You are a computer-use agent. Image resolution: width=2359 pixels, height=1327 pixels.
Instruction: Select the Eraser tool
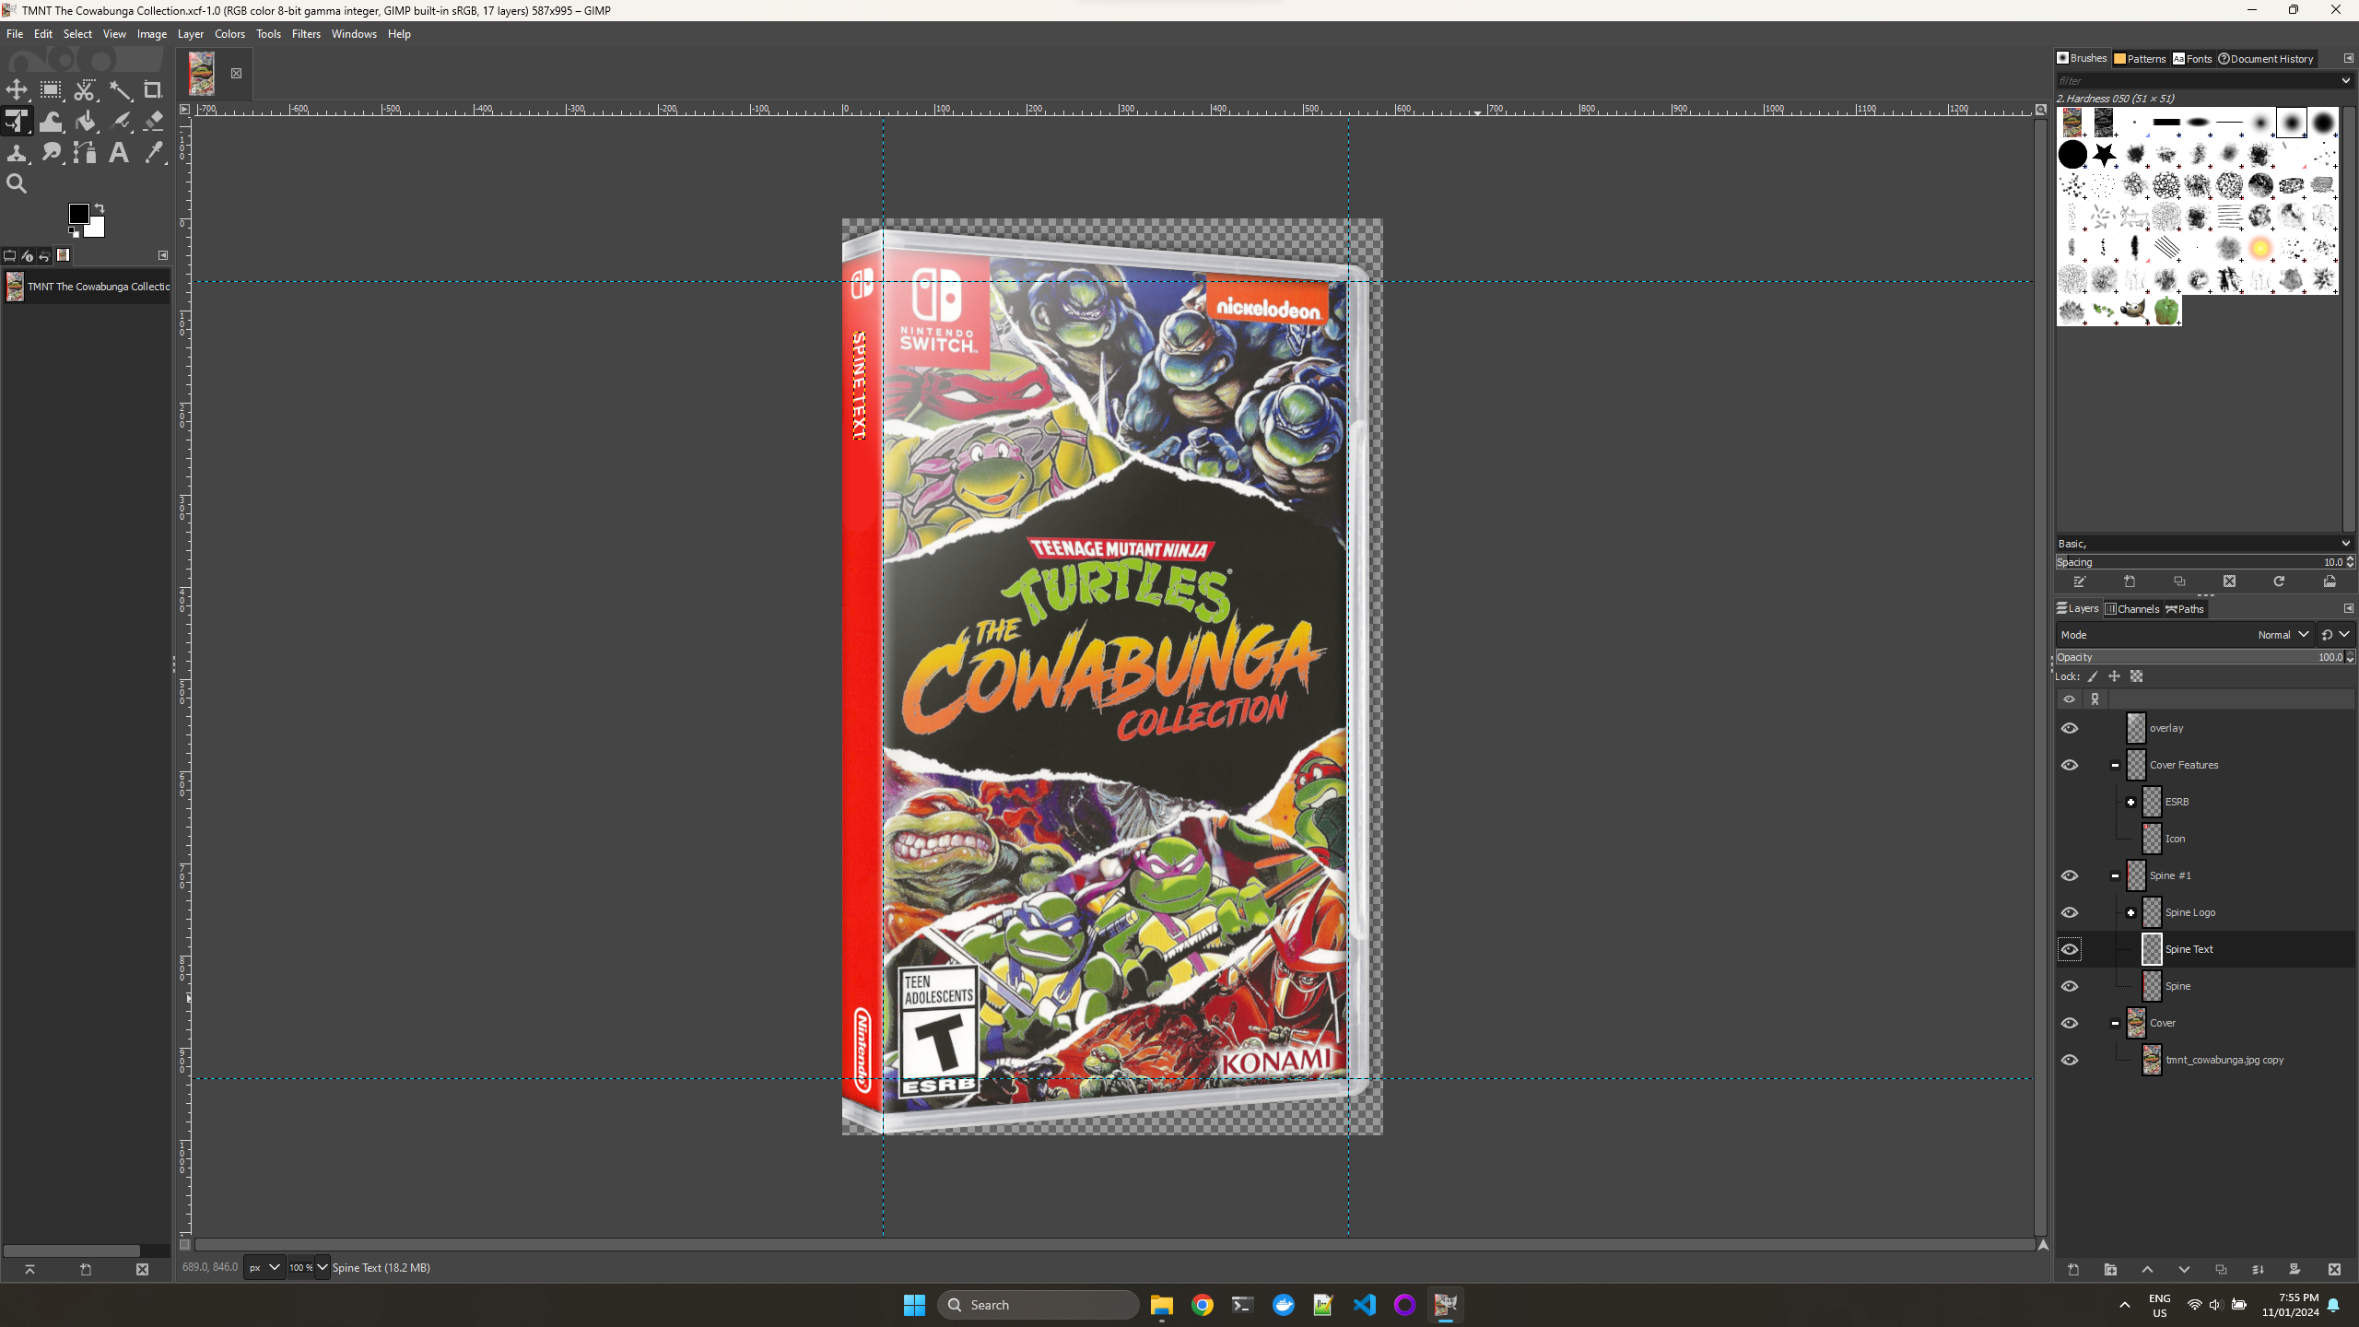click(153, 122)
